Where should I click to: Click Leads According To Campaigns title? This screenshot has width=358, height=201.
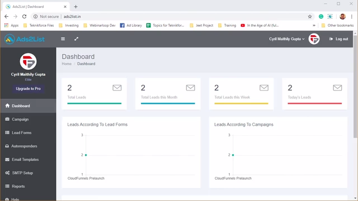tap(244, 125)
